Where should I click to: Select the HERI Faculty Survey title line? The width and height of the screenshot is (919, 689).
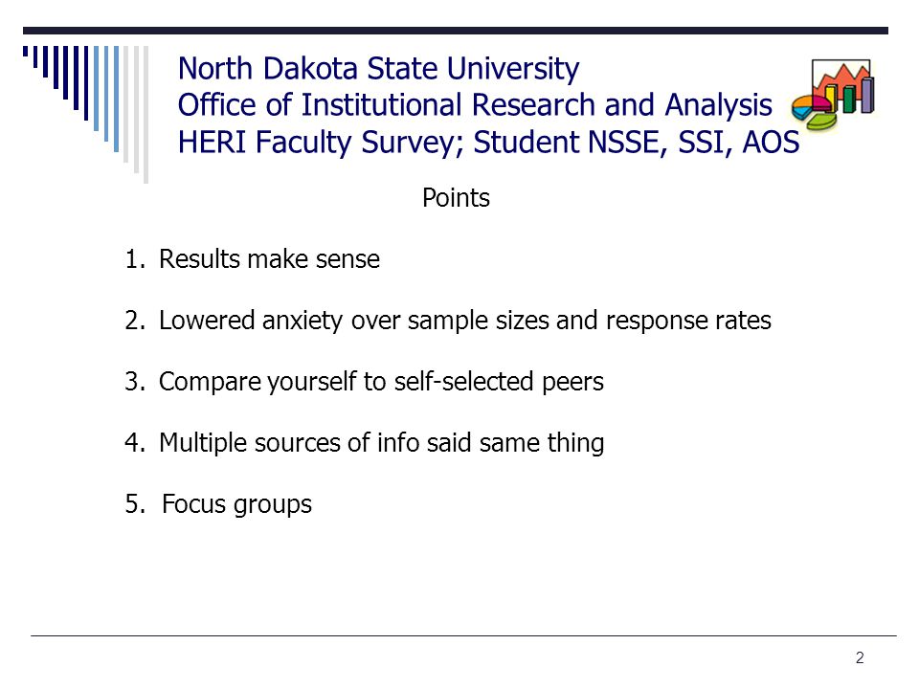(488, 143)
